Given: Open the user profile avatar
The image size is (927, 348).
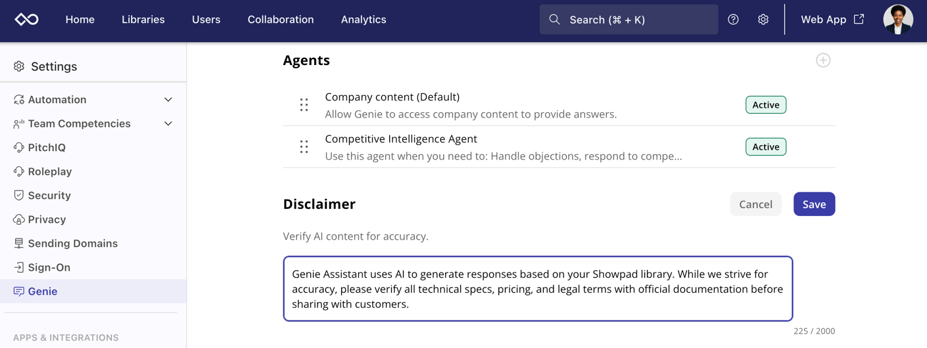Looking at the screenshot, I should pos(897,20).
